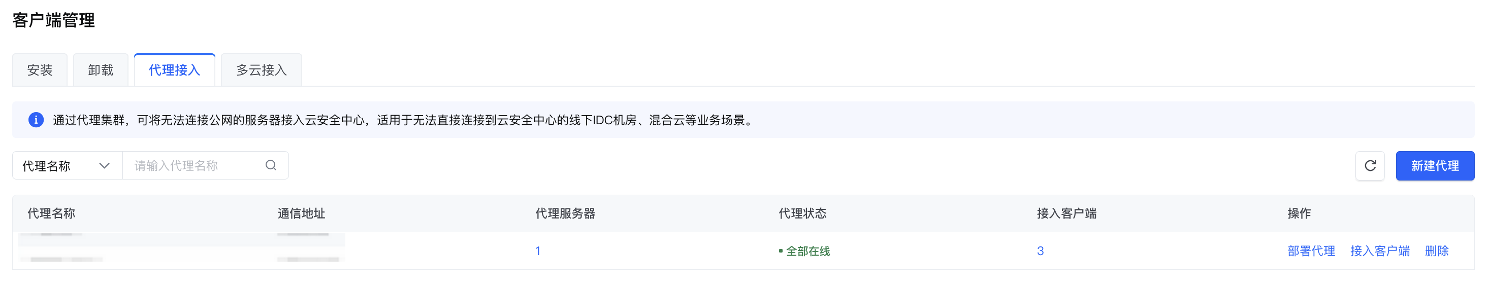Click the 部署代理 link
This screenshot has width=1488, height=286.
[1311, 251]
